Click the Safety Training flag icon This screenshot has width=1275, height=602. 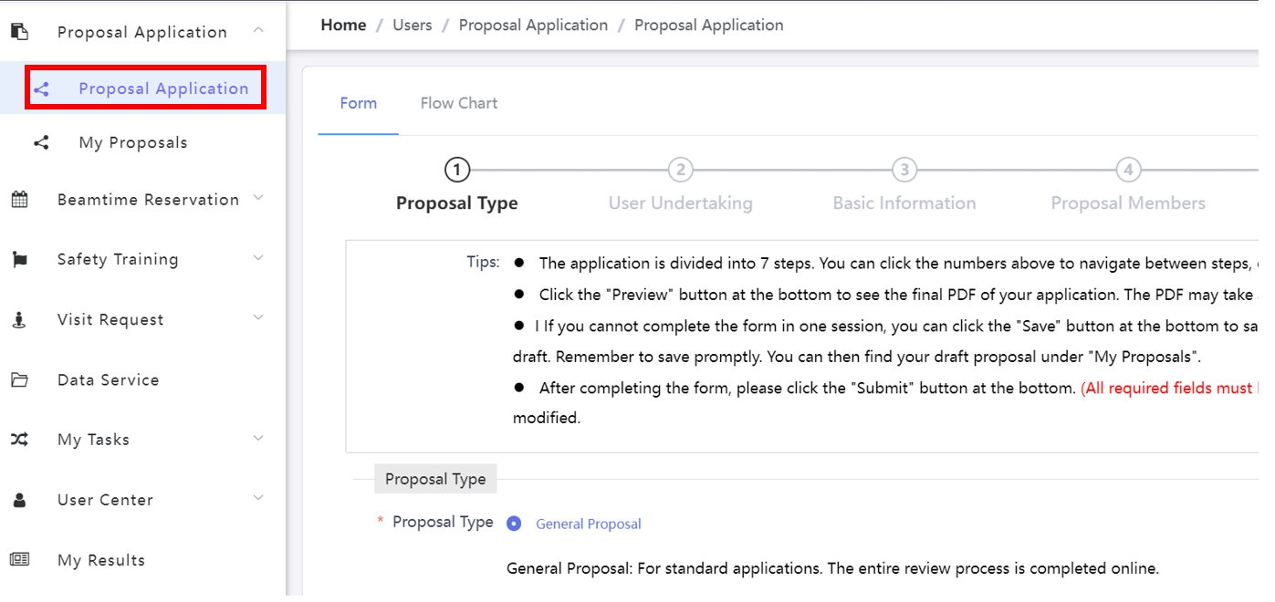[19, 260]
